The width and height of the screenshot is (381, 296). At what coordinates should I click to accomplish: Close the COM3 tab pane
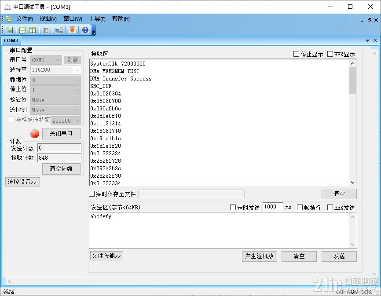(x=375, y=40)
